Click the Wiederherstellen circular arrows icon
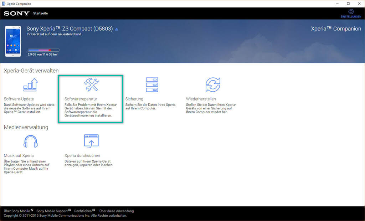This screenshot has height=221, width=365. [x=213, y=84]
